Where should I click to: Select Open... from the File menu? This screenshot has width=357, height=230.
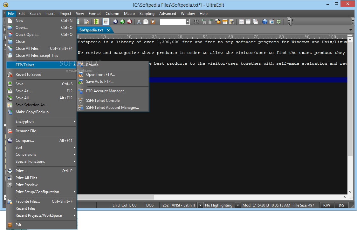click(41, 28)
